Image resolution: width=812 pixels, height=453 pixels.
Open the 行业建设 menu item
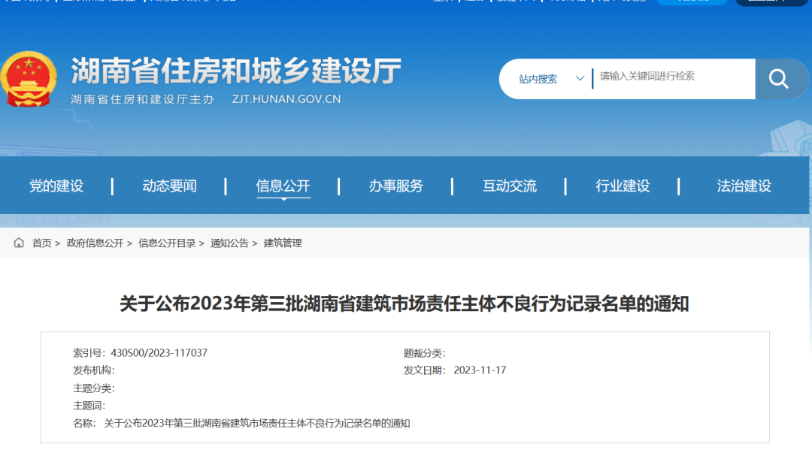pyautogui.click(x=623, y=186)
